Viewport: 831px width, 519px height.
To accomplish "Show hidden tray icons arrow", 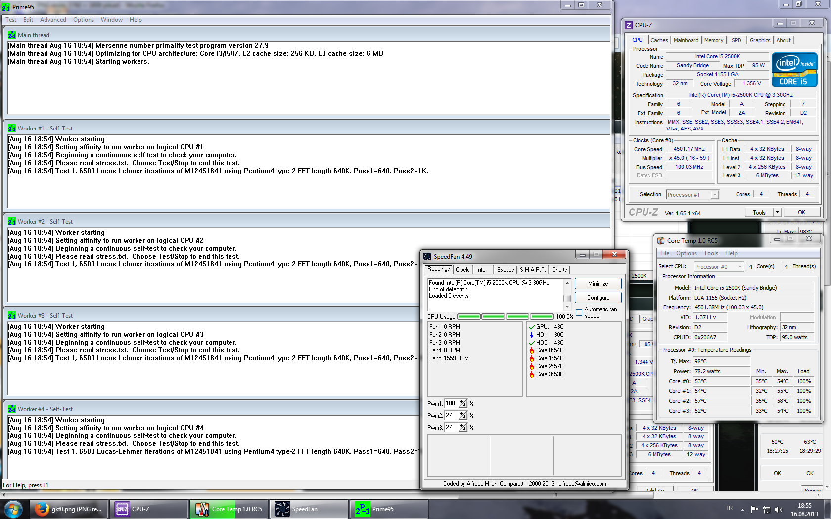I will click(742, 509).
